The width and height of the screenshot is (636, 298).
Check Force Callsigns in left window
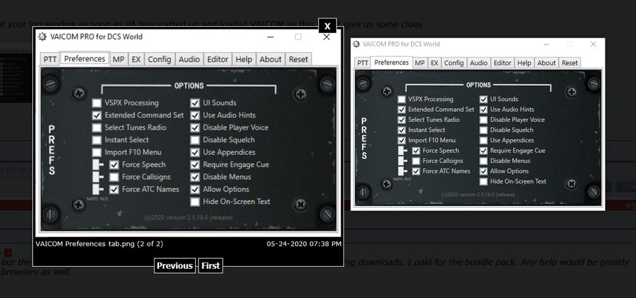click(114, 177)
